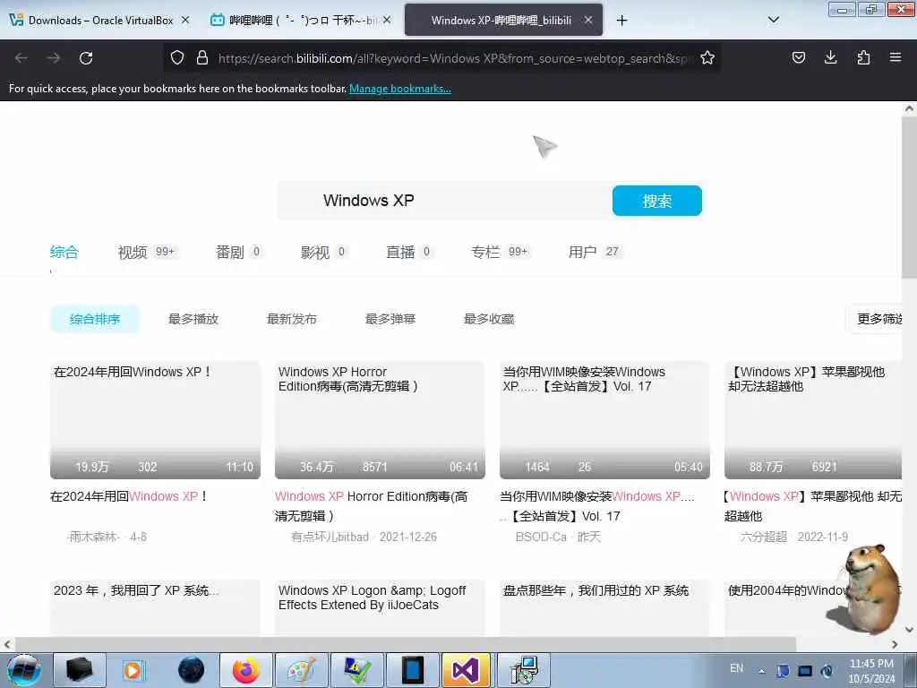Close the Downloads Oracle VirtualBox tab
Image resolution: width=917 pixels, height=688 pixels.
(185, 20)
